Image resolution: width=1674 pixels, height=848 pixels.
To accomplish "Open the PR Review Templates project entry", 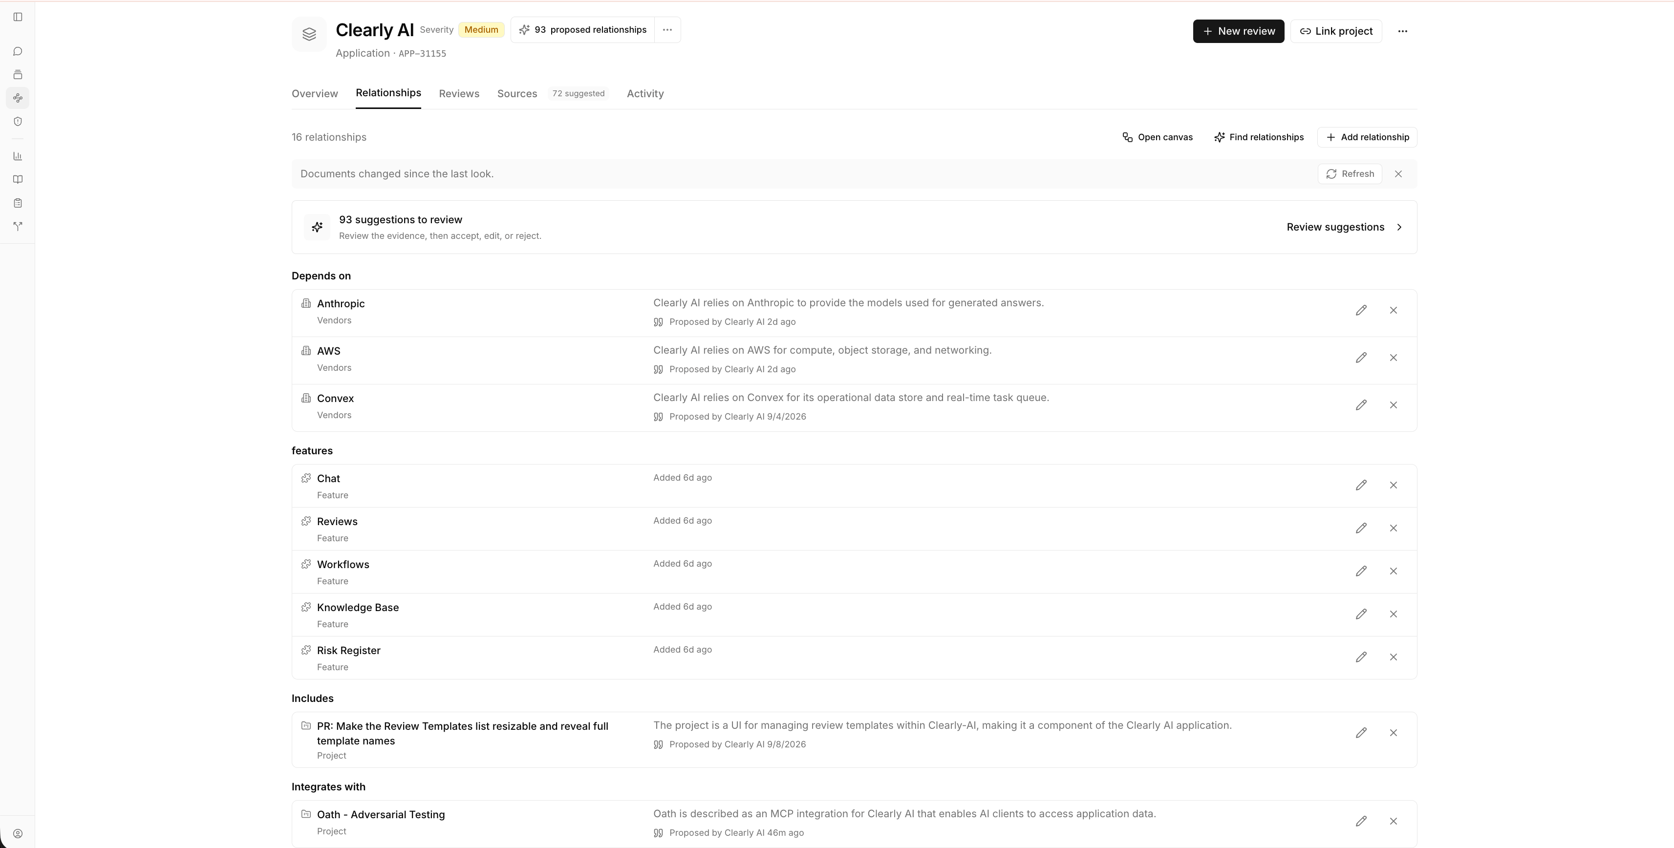I will (463, 734).
